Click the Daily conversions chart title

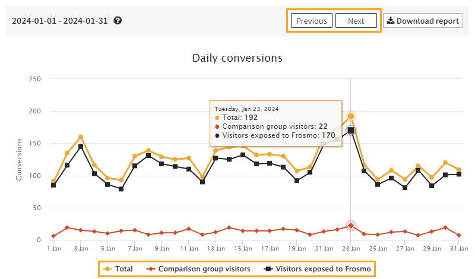click(x=237, y=58)
